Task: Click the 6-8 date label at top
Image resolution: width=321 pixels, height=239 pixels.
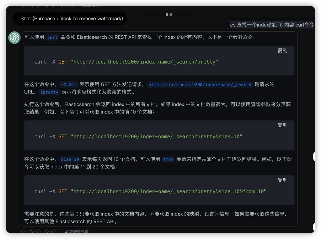Action: pos(169,15)
